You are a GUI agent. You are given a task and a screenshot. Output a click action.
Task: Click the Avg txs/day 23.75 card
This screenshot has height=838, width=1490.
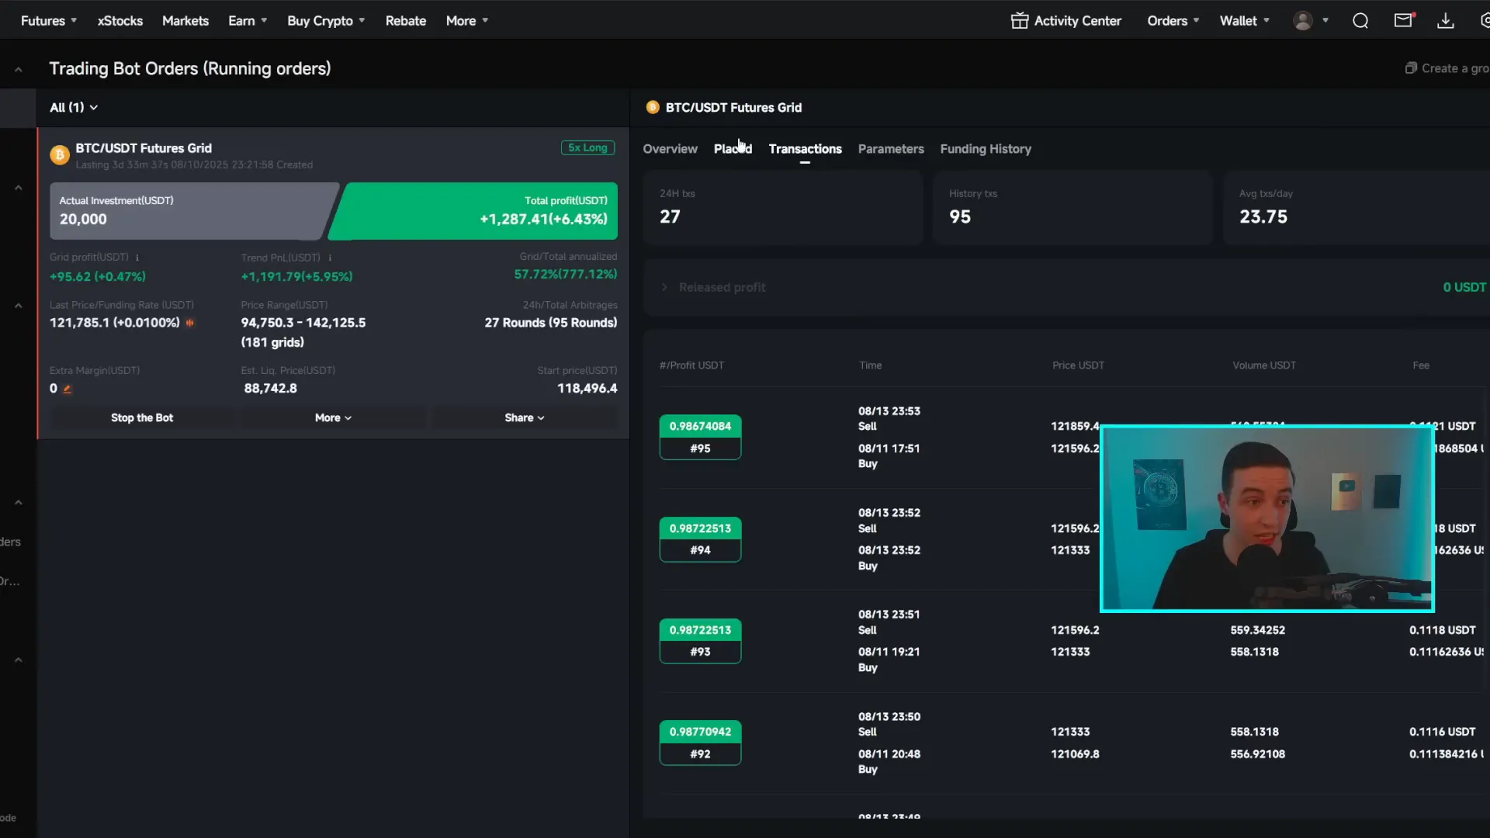point(1357,208)
